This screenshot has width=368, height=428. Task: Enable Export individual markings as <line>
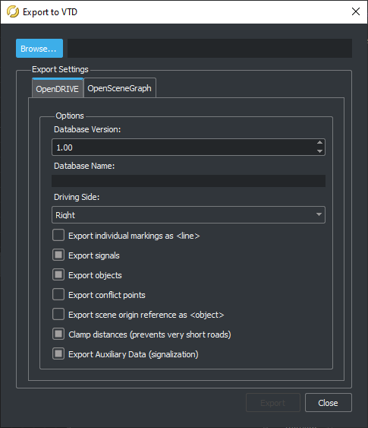[x=58, y=236]
